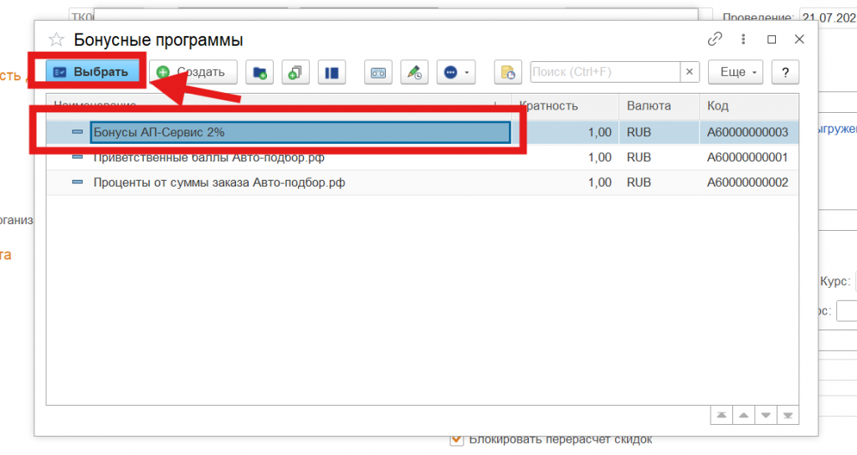Select row Проценты от суммы заказа Авто-подбор.рф

pyautogui.click(x=218, y=182)
